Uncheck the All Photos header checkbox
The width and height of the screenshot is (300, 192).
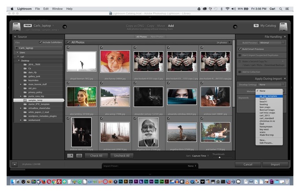pyautogui.click(x=68, y=42)
